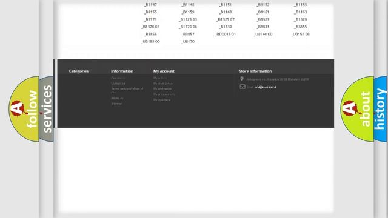The width and height of the screenshot is (388, 218).
Task: Click the store address text line
Action: (278, 79)
